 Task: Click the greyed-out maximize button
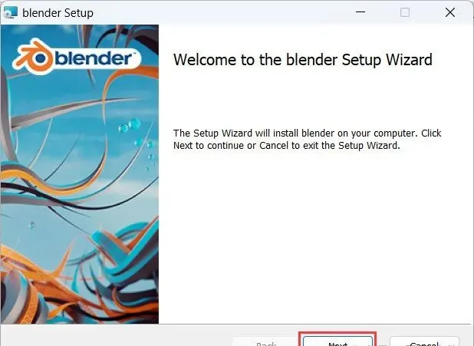pyautogui.click(x=405, y=12)
